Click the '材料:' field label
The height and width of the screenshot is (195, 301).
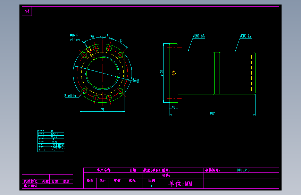click(x=166, y=176)
